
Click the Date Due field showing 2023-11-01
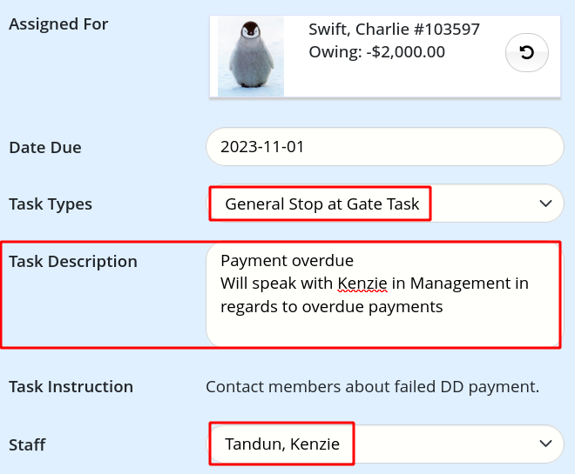click(x=385, y=147)
